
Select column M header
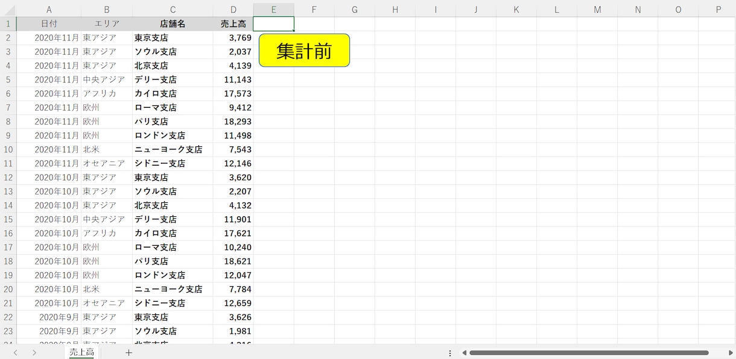597,10
